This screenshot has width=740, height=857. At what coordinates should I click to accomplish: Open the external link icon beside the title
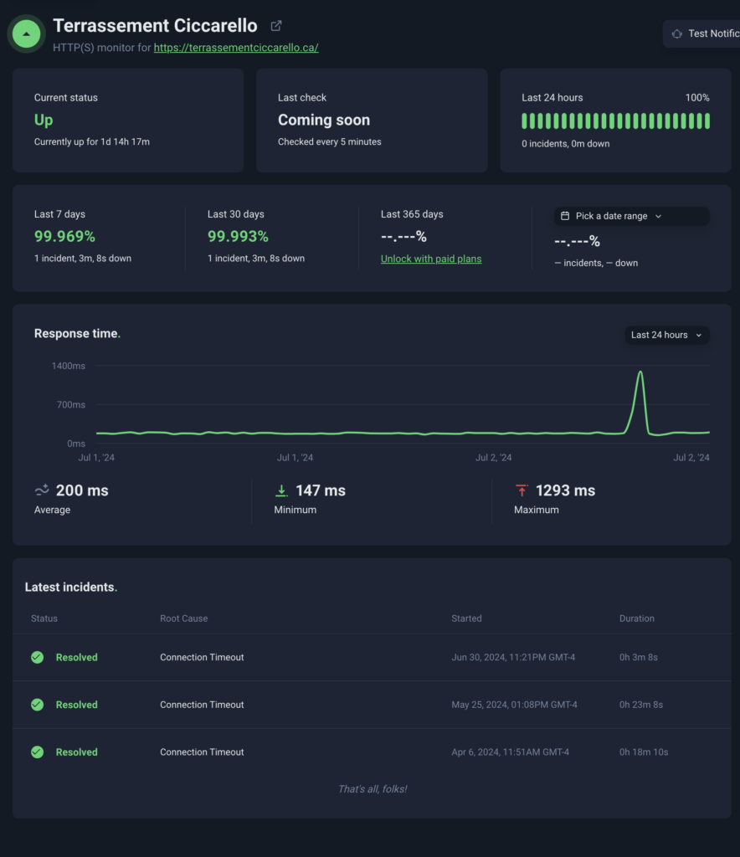pos(276,26)
